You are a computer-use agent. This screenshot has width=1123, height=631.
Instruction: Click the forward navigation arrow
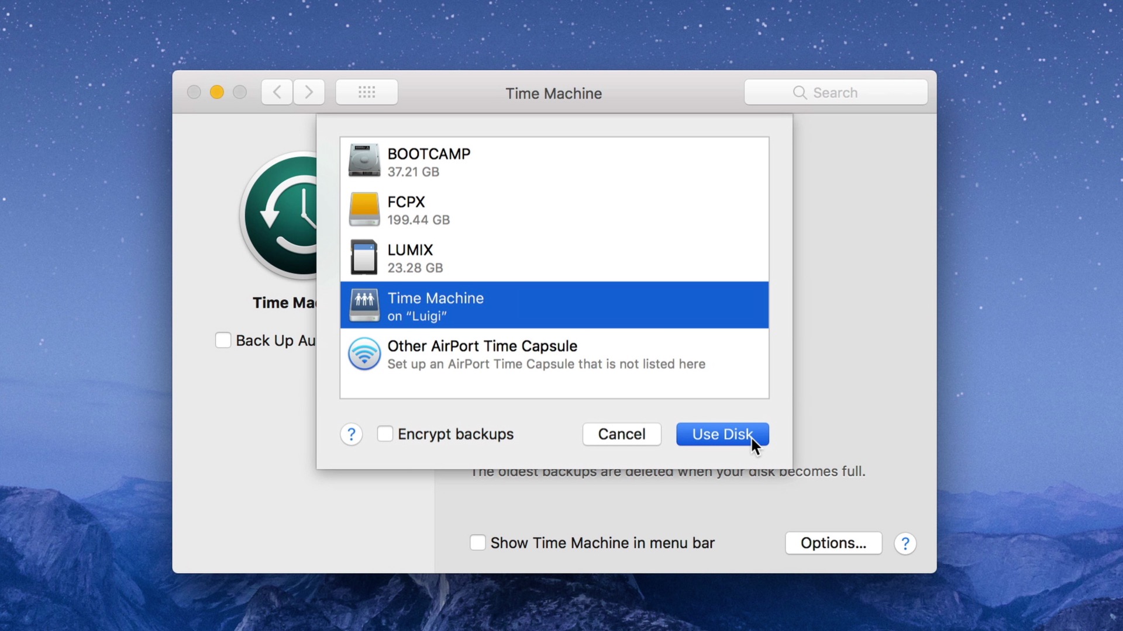309,92
